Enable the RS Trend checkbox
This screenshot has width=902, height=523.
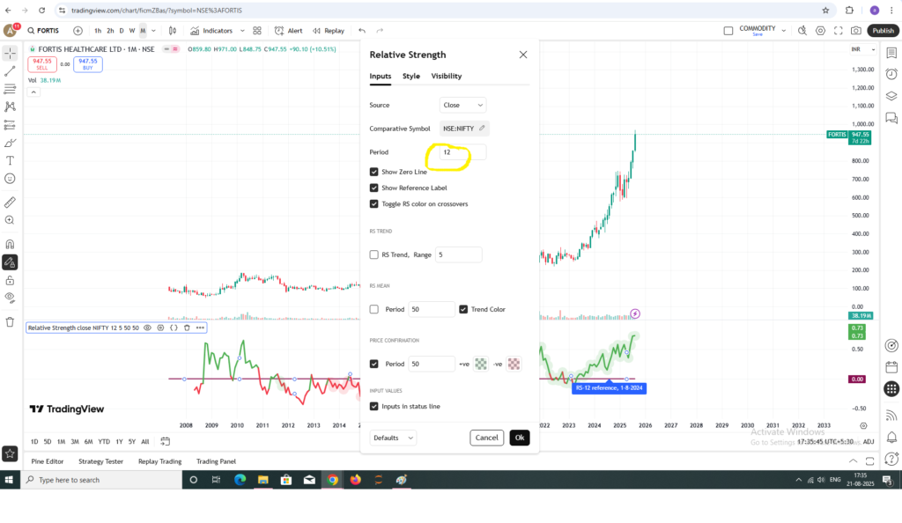point(373,254)
